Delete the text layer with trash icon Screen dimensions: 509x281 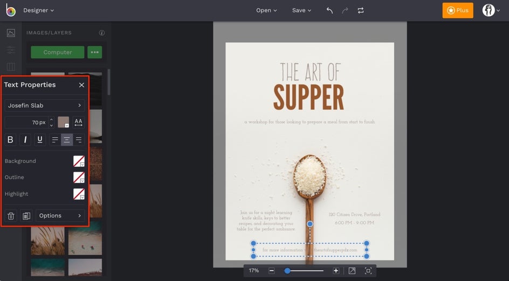(11, 216)
